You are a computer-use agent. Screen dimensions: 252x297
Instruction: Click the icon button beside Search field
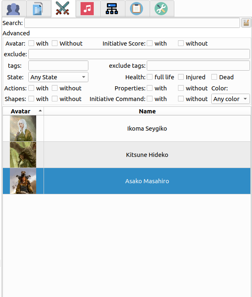[x=246, y=23]
